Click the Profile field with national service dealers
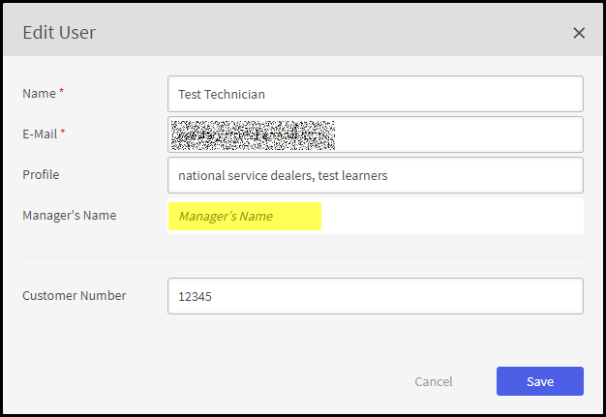The width and height of the screenshot is (606, 417). point(375,175)
